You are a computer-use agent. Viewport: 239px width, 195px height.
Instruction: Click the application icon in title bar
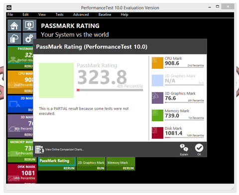[x=9, y=7]
